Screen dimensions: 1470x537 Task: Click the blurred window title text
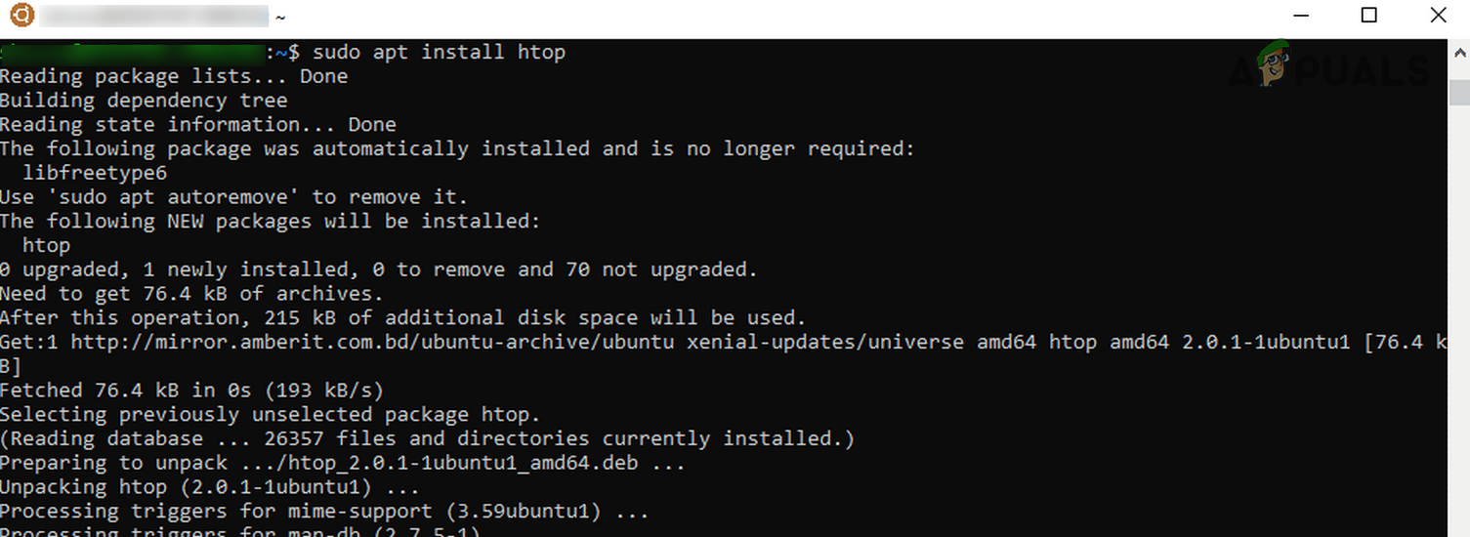pos(154,17)
